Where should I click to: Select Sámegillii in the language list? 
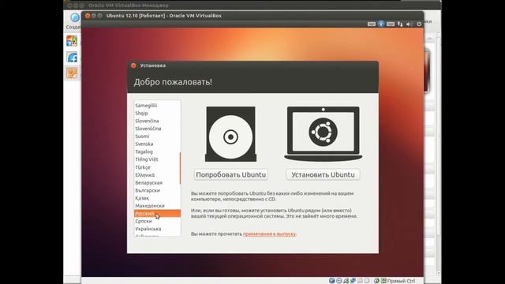[x=157, y=105]
